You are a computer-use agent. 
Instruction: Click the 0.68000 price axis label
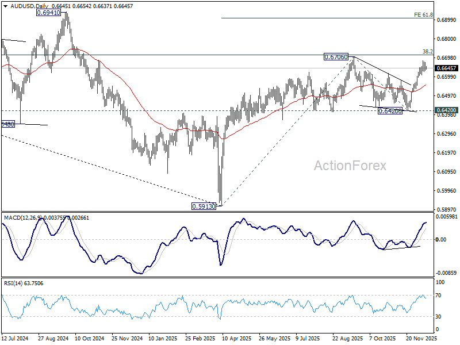[x=447, y=39]
